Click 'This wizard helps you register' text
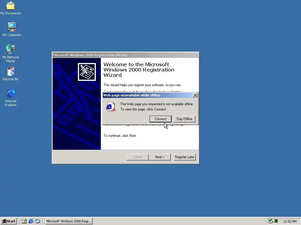Screen dimensions: 301x225 pyautogui.click(x=142, y=85)
